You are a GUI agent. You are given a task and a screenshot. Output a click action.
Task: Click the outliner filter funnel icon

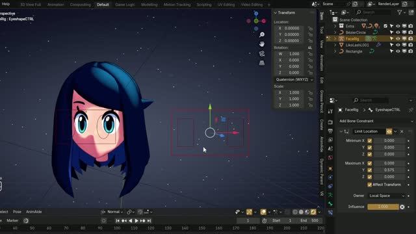point(400,12)
